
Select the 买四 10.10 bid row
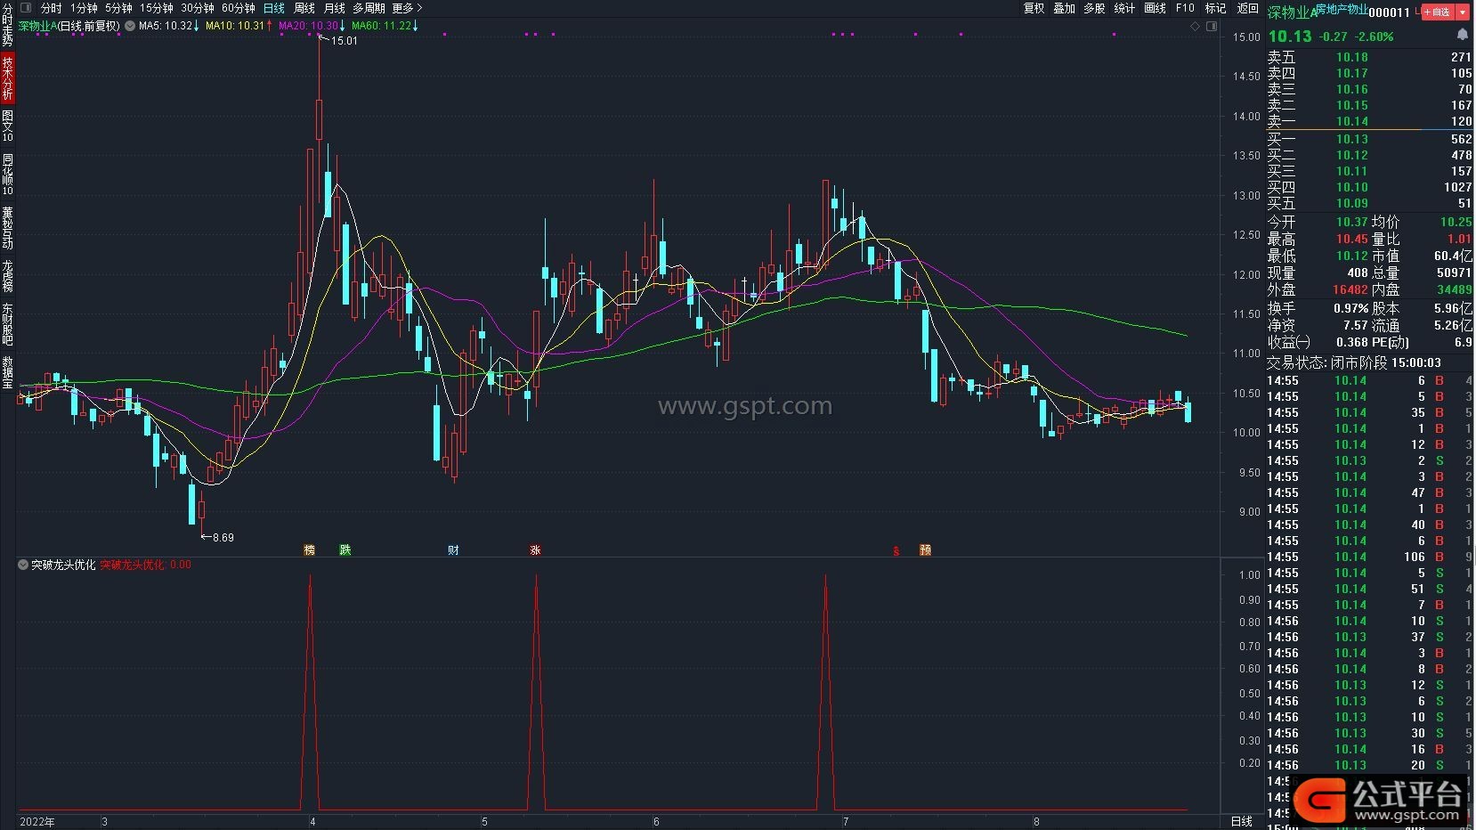click(x=1369, y=187)
